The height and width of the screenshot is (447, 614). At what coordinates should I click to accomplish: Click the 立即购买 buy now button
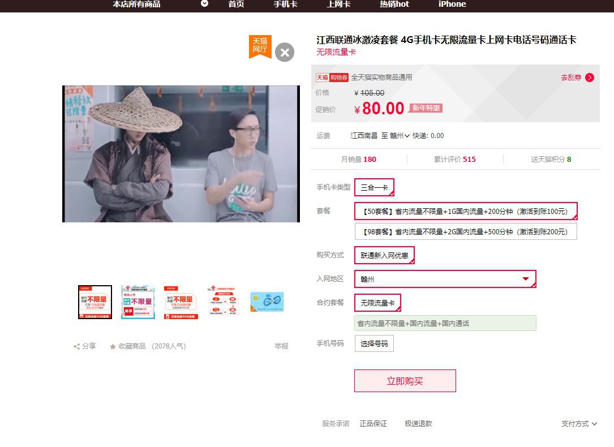pyautogui.click(x=405, y=381)
